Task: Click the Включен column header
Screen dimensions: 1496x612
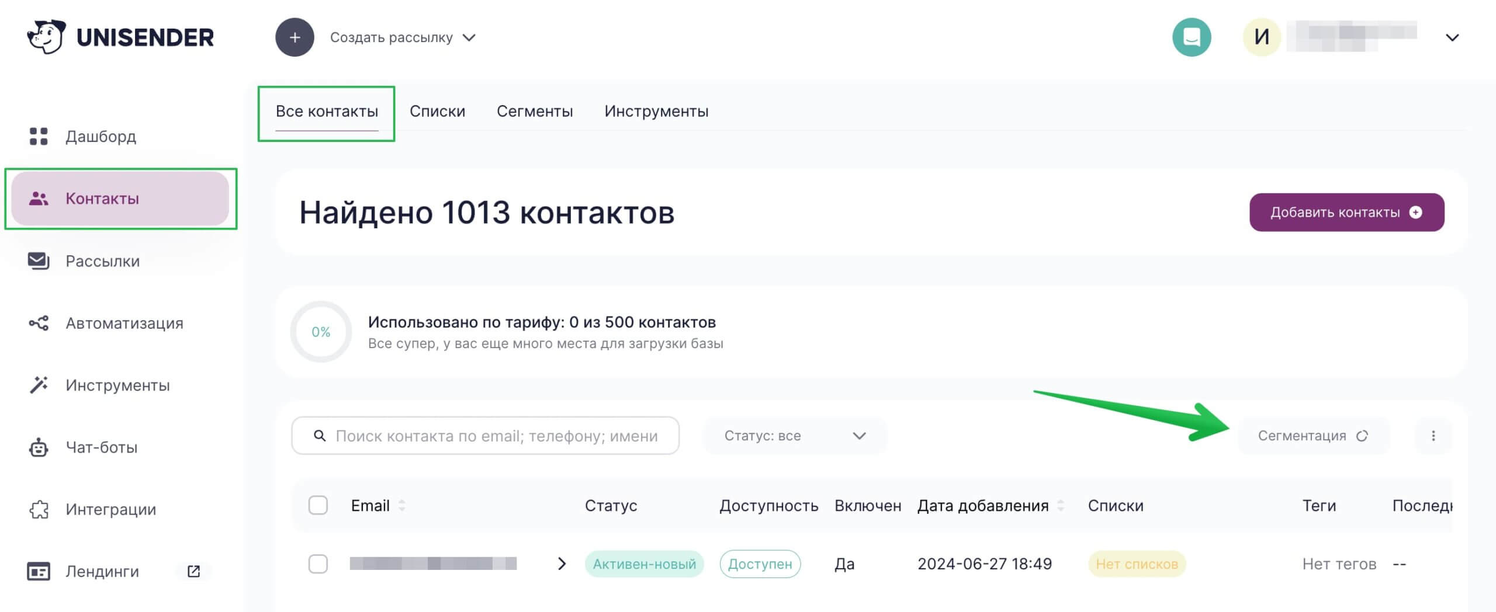Action: tap(868, 506)
